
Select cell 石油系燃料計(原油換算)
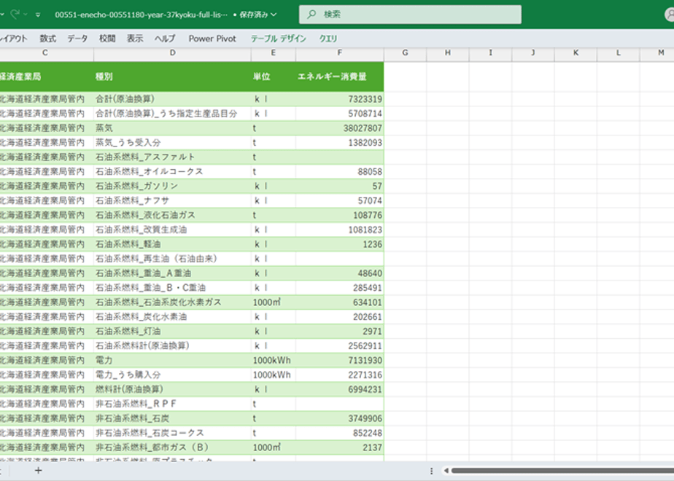click(x=172, y=345)
